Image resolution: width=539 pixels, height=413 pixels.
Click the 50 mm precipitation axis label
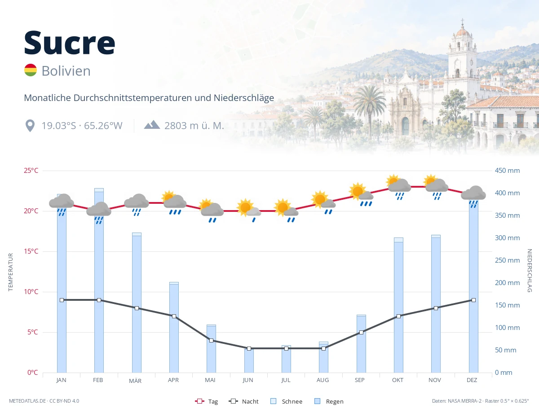tap(505, 350)
